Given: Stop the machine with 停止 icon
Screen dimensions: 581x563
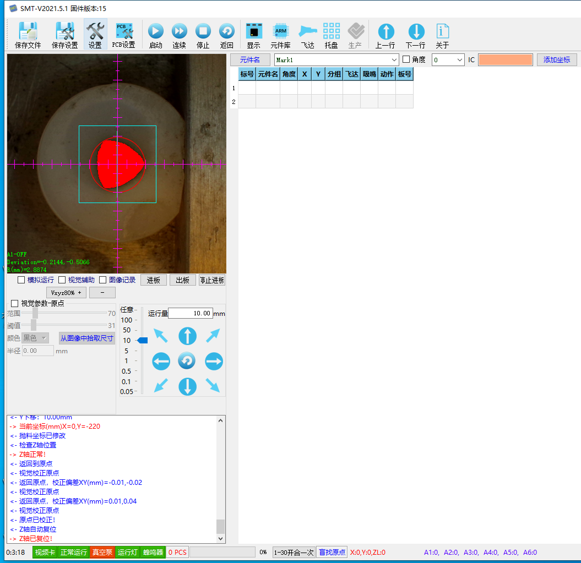Looking at the screenshot, I should (x=203, y=35).
